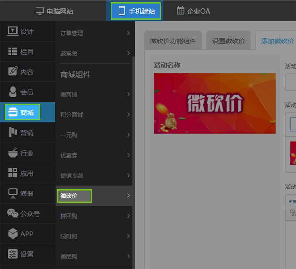Select the 应用 apps grid icon
Image resolution: width=296 pixels, height=269 pixels.
point(13,173)
